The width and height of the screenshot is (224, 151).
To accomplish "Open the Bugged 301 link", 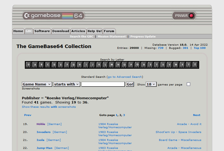I will tap(186, 48).
